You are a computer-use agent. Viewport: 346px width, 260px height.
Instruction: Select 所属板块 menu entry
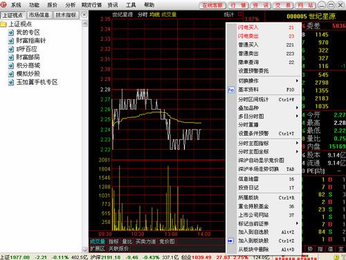(266, 198)
